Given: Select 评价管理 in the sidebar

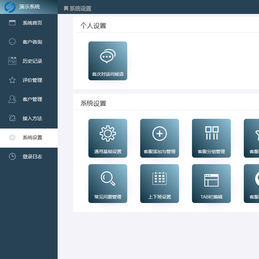Looking at the screenshot, I should click(29, 80).
